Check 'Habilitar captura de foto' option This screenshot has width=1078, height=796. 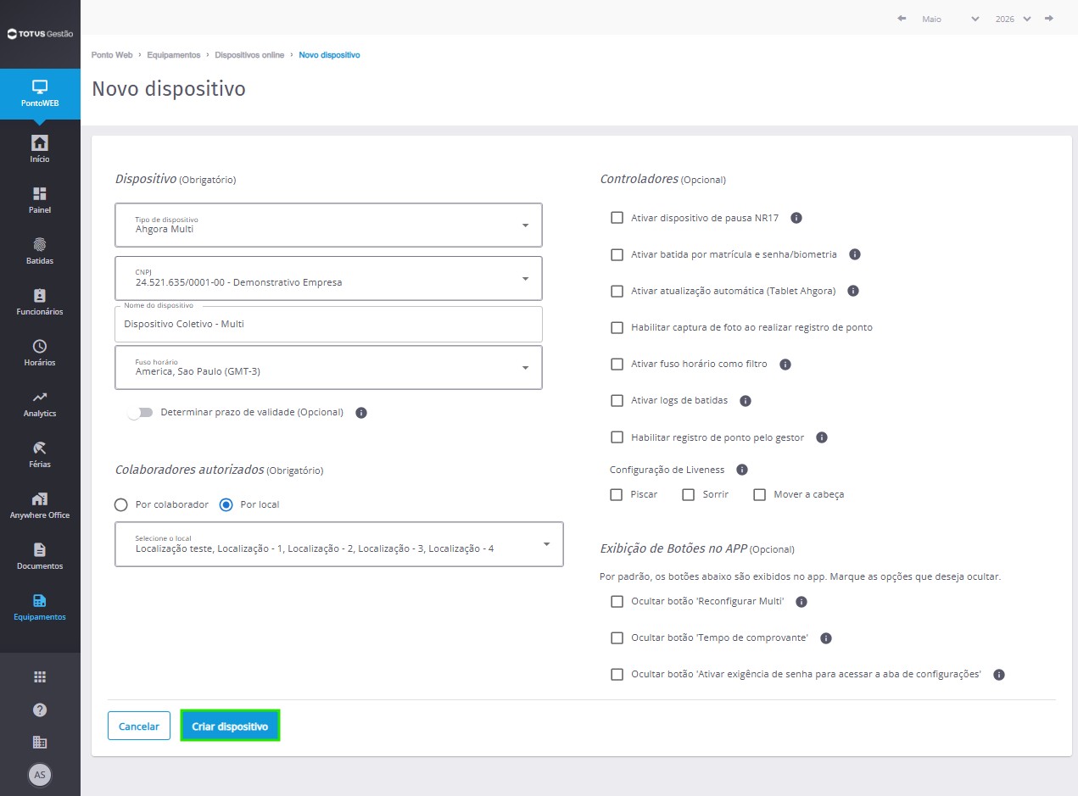[x=617, y=327]
